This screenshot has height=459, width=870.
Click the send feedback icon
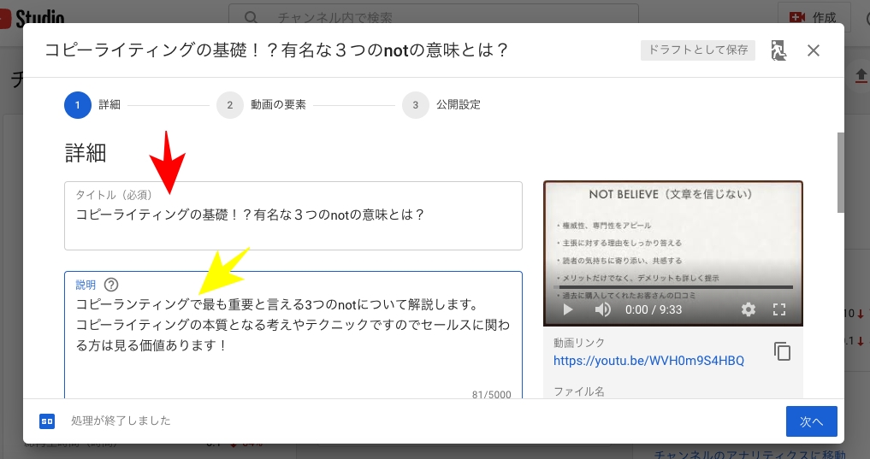click(x=778, y=50)
